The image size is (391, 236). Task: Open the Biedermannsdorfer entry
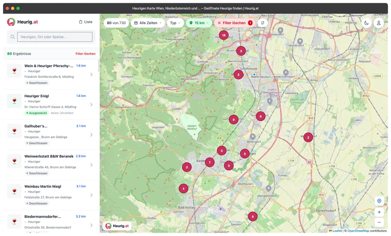coord(51,222)
